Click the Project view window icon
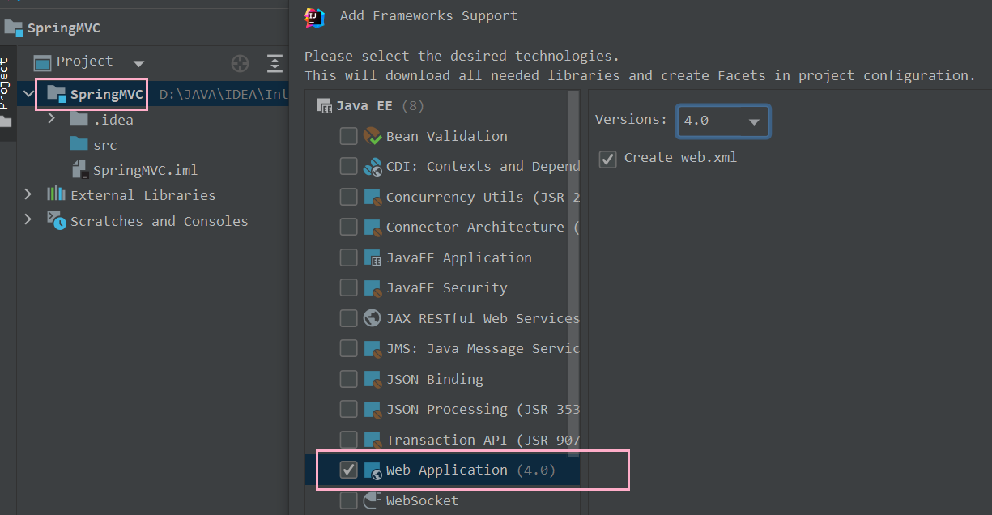 (42, 62)
